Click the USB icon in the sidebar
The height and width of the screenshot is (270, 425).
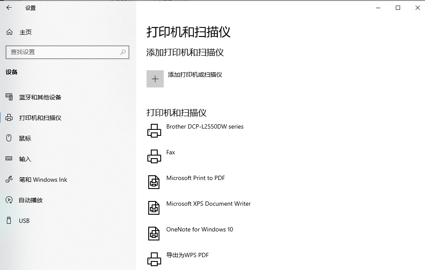tap(9, 220)
